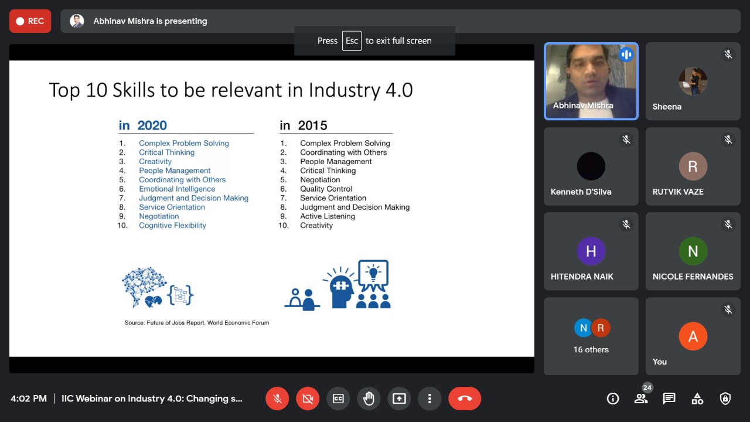The image size is (750, 422).
Task: Click the REC recording indicator
Action: tap(30, 21)
